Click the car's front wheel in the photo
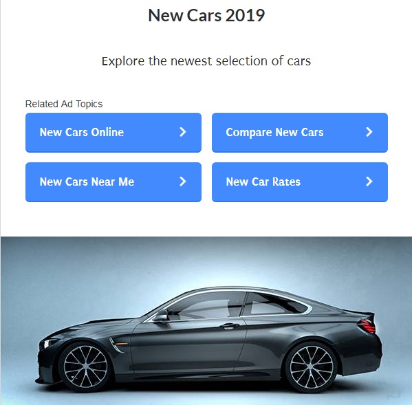This screenshot has height=405, width=412. (x=86, y=366)
